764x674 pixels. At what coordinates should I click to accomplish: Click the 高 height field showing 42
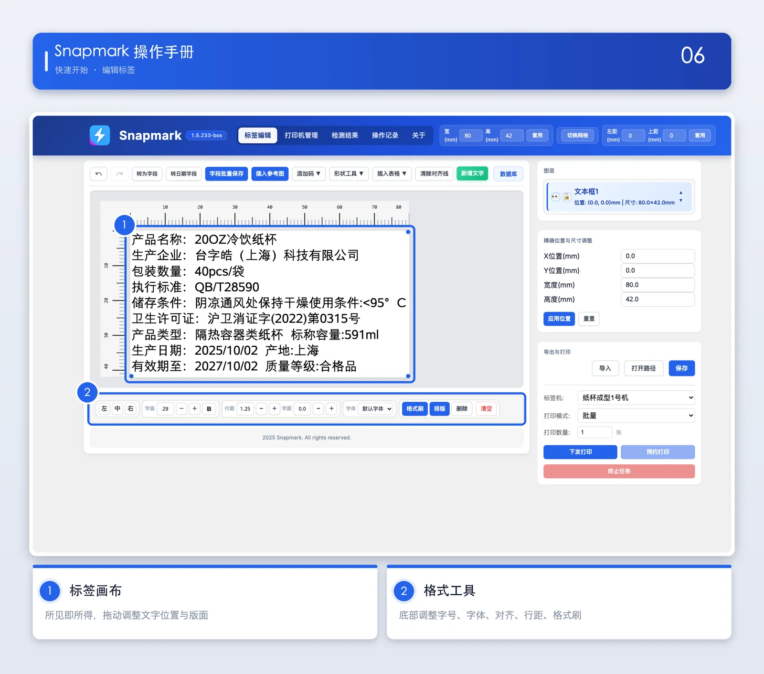(x=512, y=136)
